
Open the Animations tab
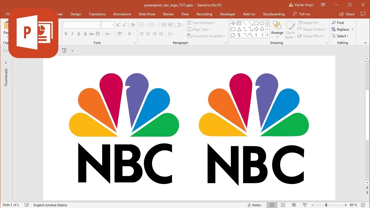(122, 14)
